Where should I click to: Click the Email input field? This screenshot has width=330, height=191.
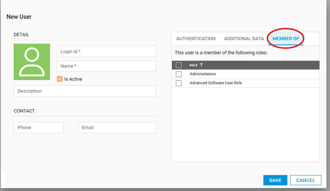pos(117,127)
